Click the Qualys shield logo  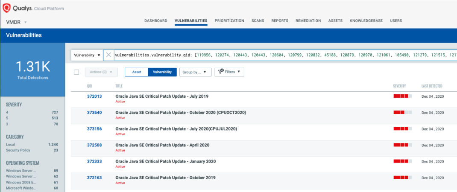pos(6,8)
